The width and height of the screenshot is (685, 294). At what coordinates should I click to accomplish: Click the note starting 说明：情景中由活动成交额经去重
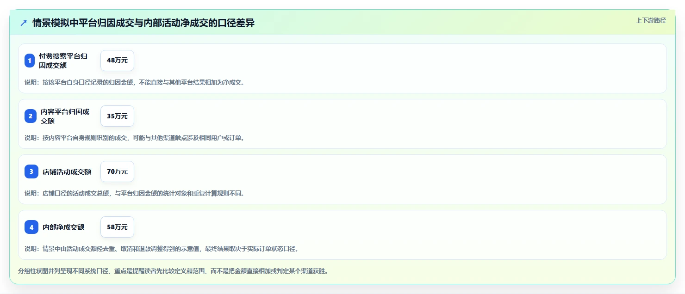coord(162,249)
